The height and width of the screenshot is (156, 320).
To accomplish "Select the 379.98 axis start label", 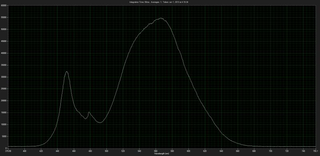I will [x=8, y=151].
